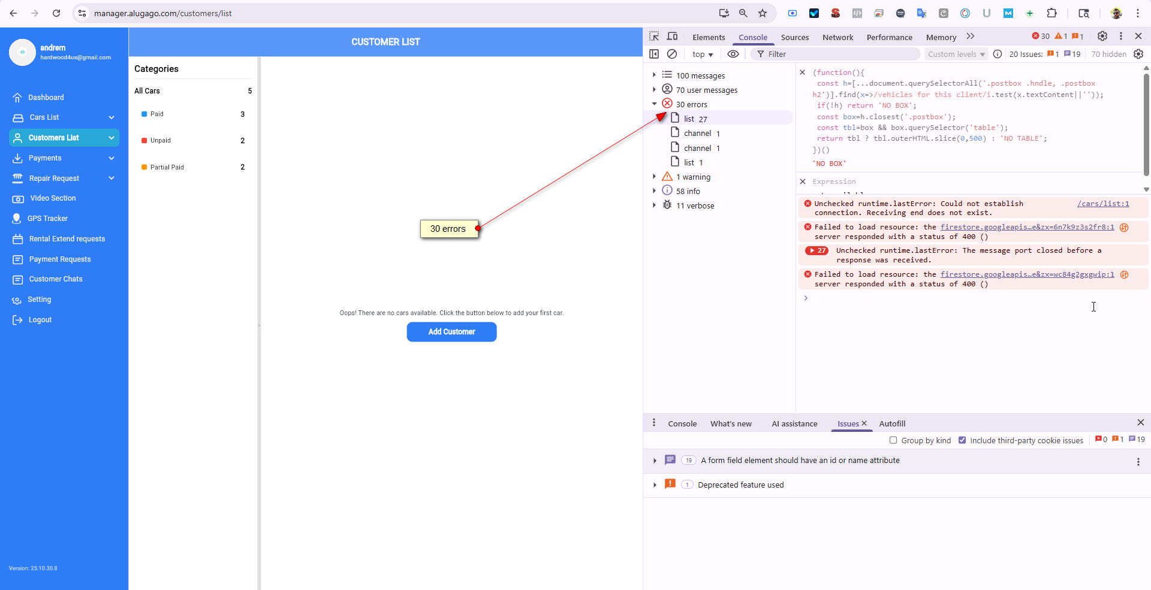
Task: Open the live expression eye icon
Action: click(733, 54)
